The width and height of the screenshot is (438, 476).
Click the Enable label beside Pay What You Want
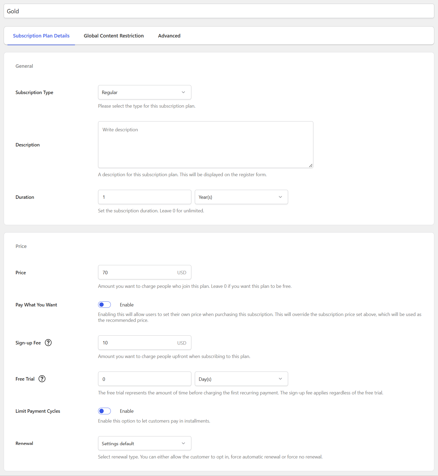point(127,305)
